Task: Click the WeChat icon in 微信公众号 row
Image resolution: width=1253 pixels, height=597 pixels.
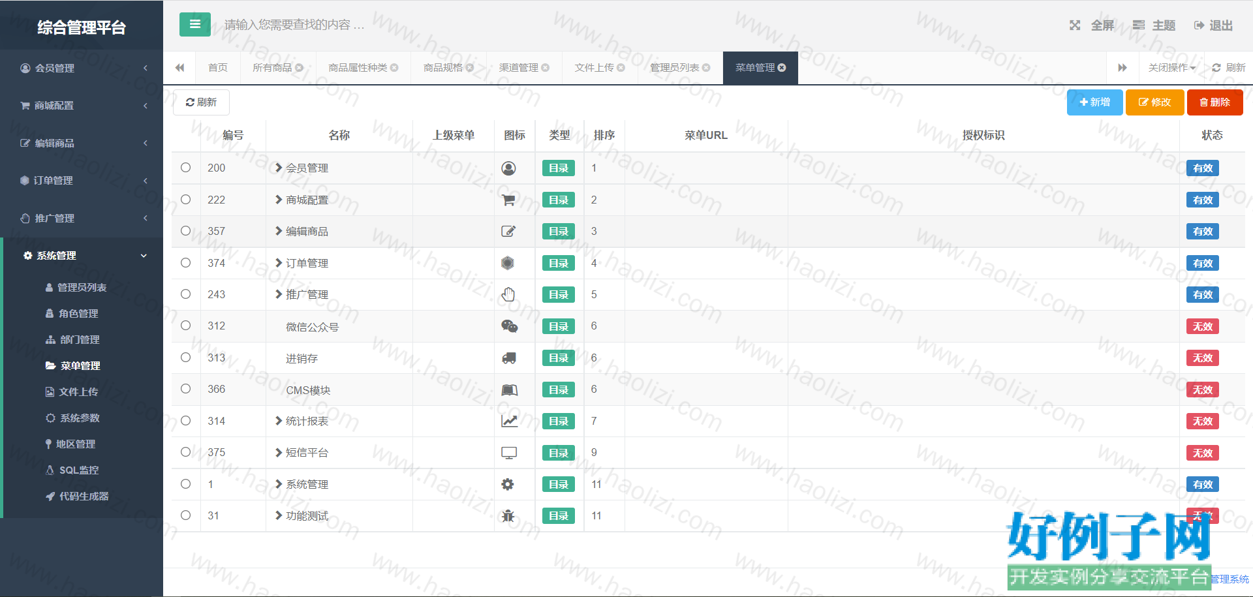Action: click(x=509, y=326)
